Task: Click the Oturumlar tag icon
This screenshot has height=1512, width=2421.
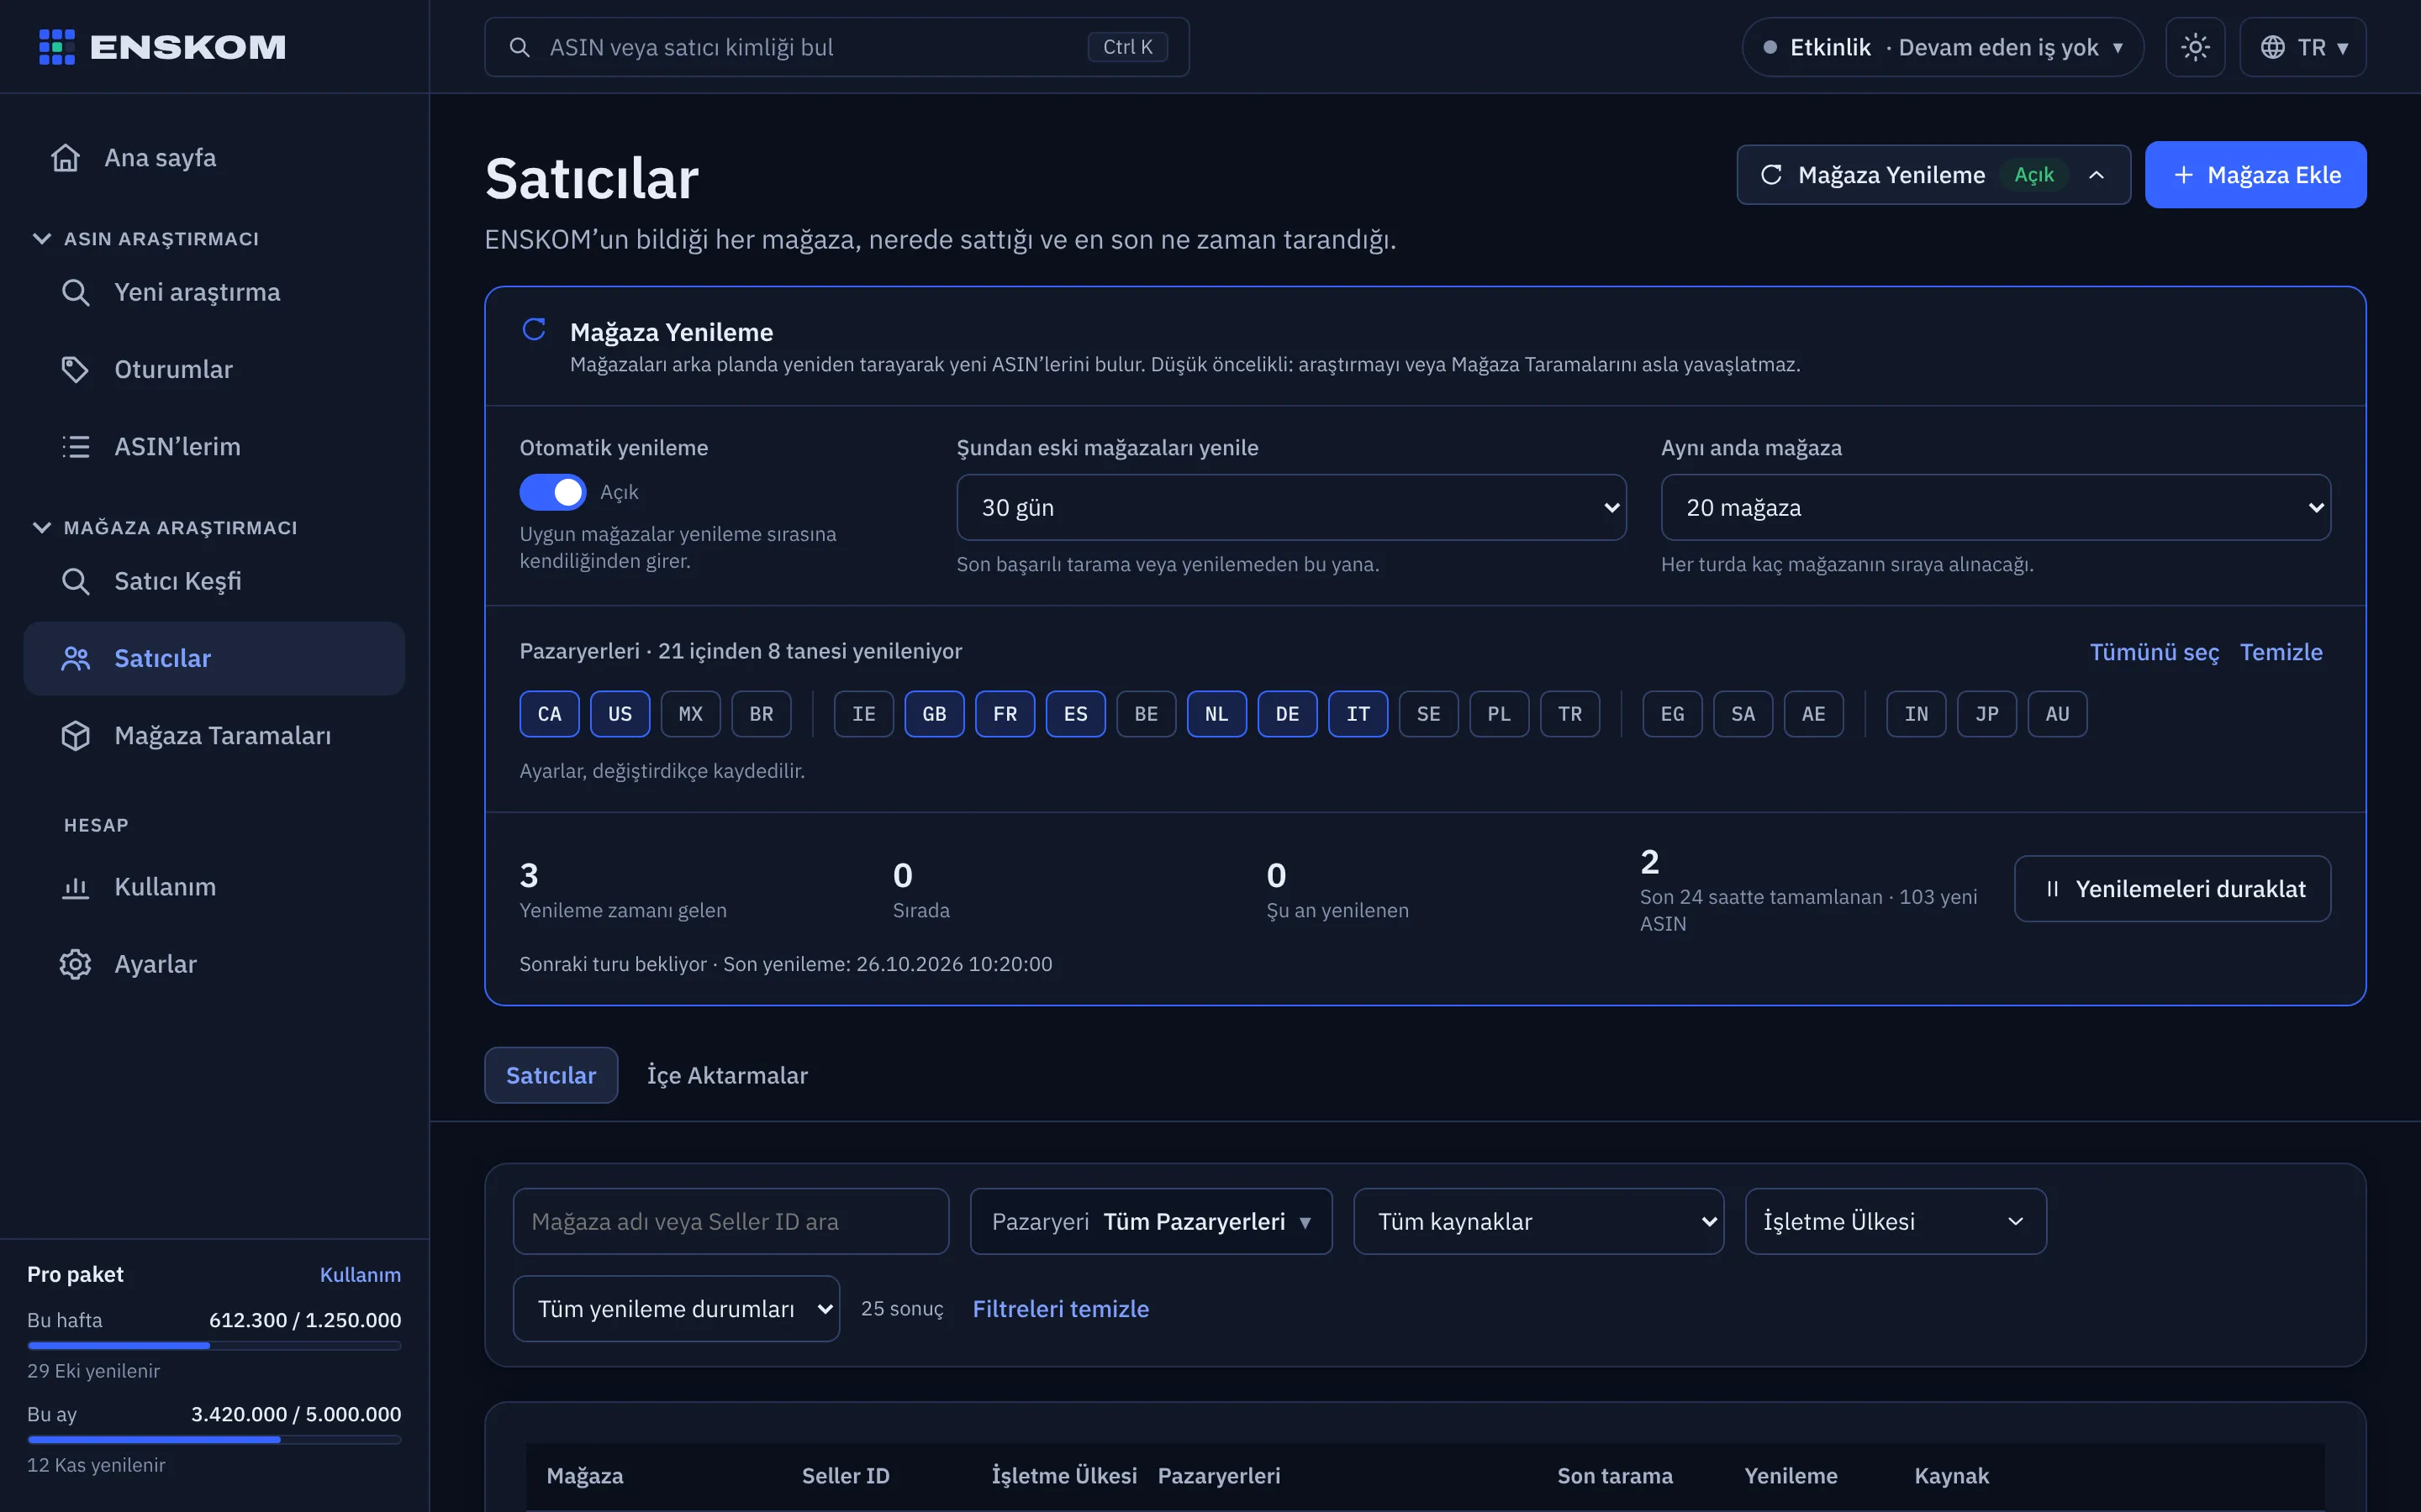Action: (x=76, y=369)
